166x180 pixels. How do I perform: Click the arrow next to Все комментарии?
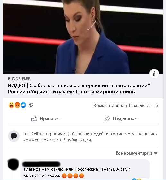pos(156,153)
